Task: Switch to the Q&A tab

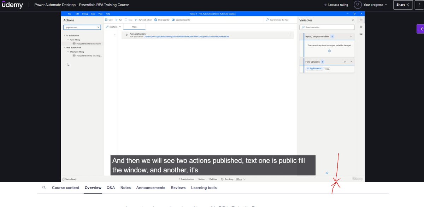Action: pos(111,188)
